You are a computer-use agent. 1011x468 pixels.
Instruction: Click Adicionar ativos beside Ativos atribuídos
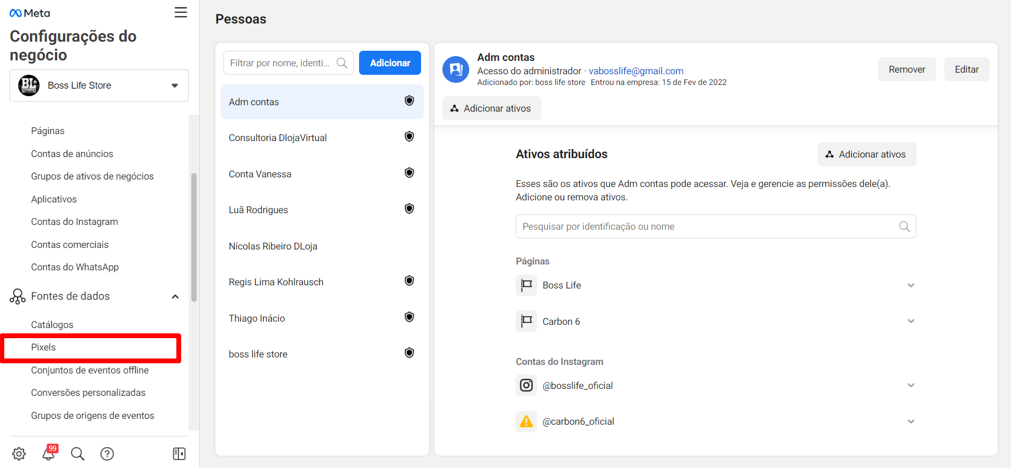pyautogui.click(x=867, y=154)
